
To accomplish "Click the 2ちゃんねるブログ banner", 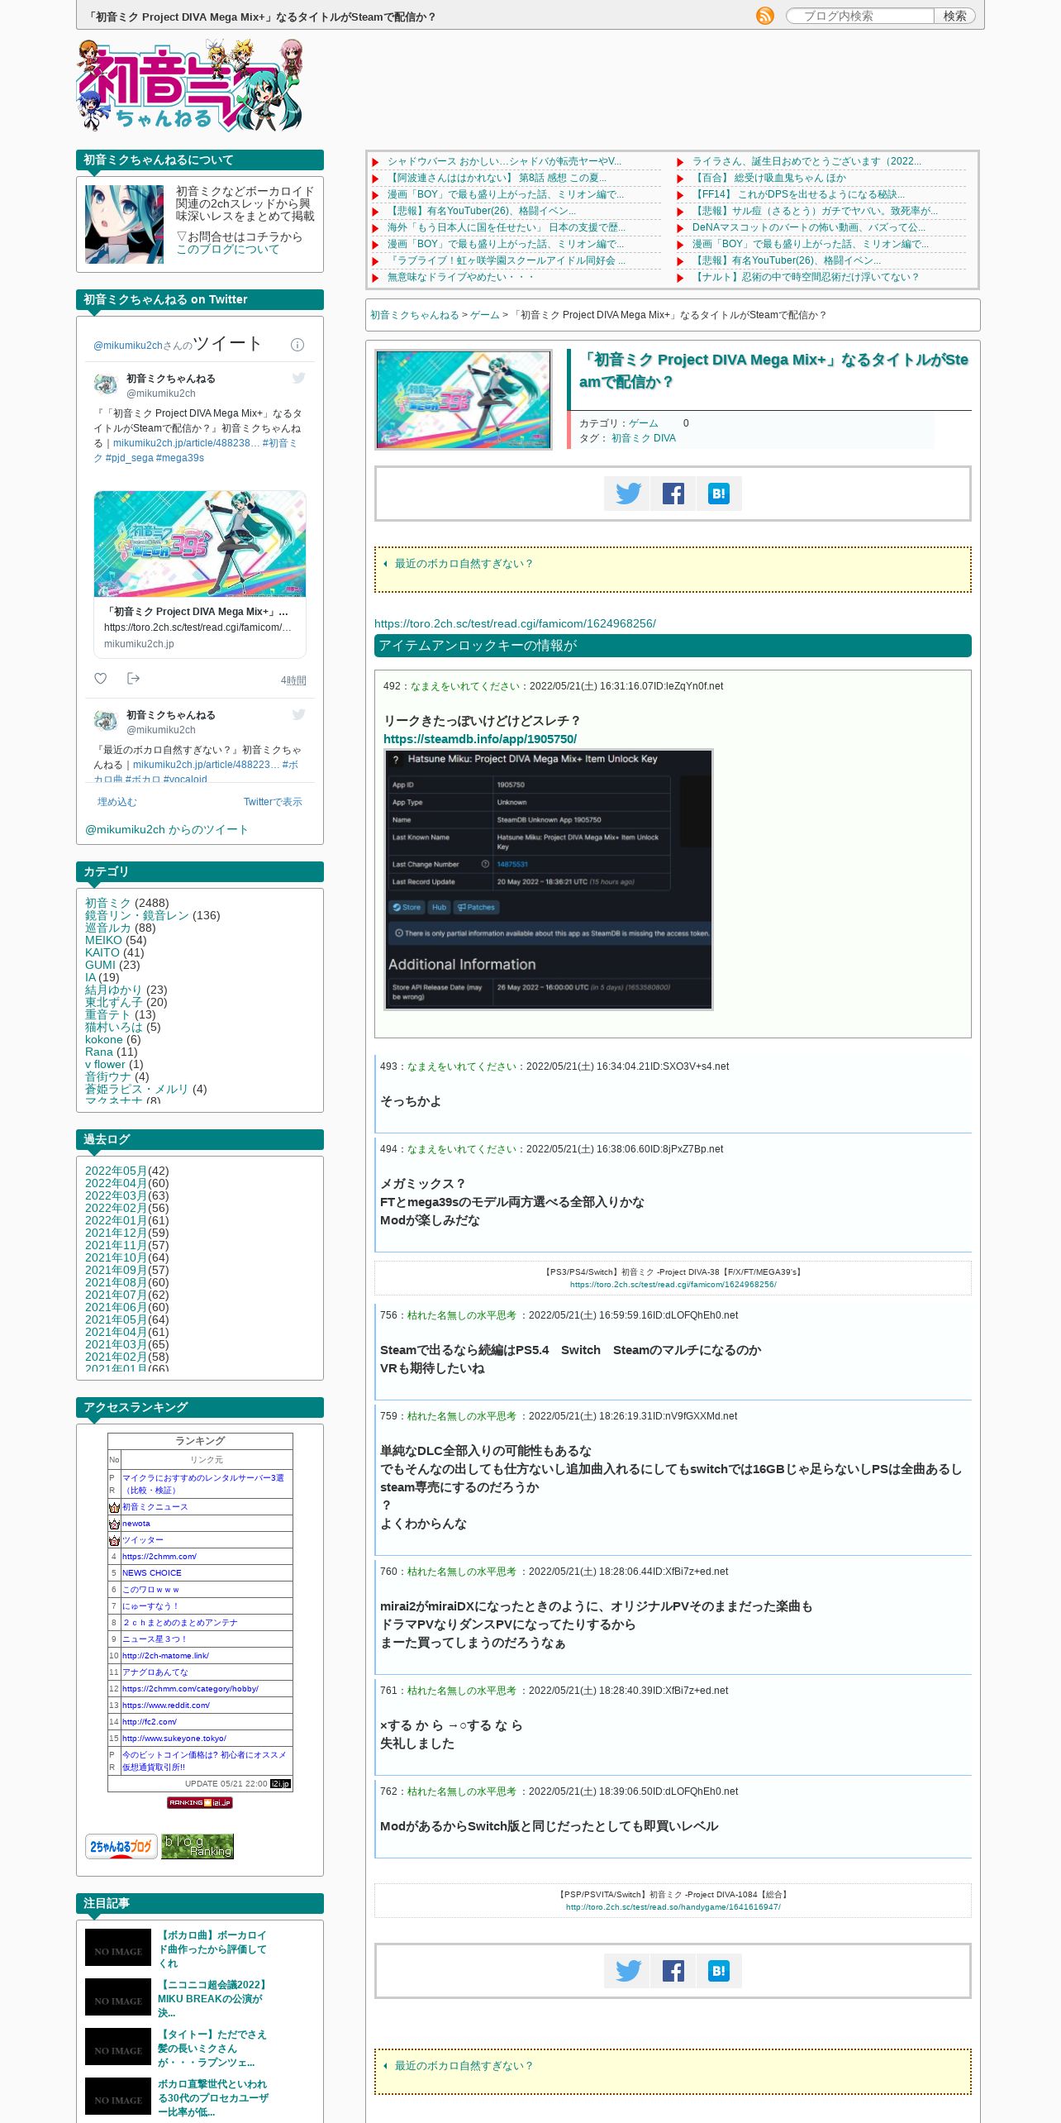I will point(121,1847).
